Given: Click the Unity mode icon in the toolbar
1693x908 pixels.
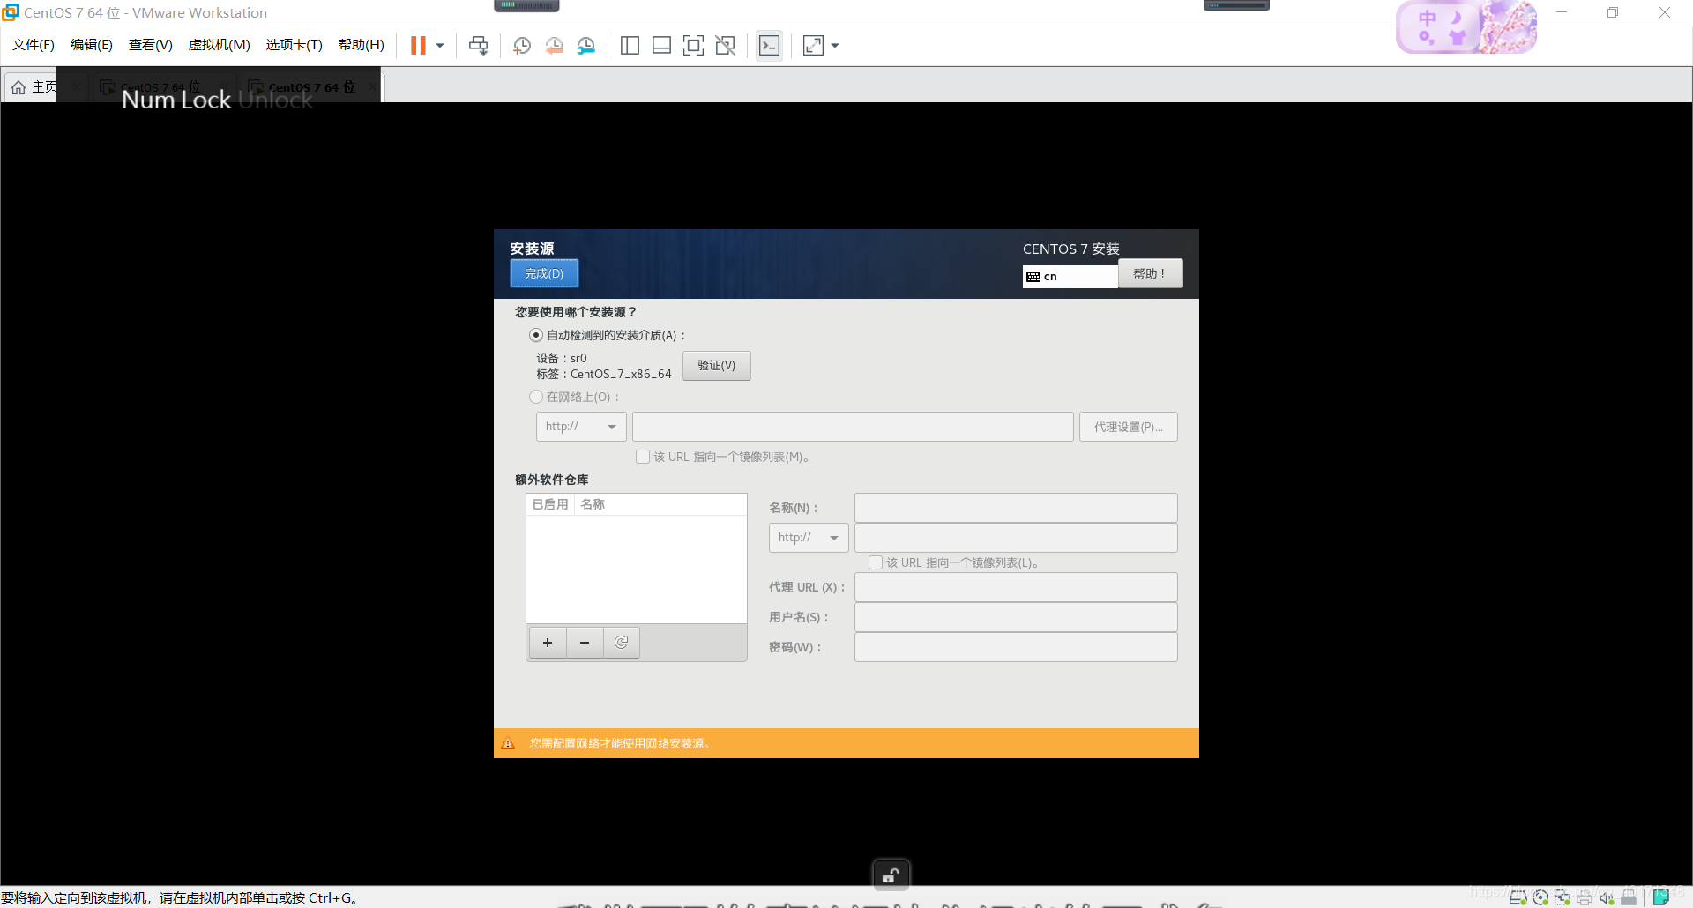Looking at the screenshot, I should tap(726, 46).
